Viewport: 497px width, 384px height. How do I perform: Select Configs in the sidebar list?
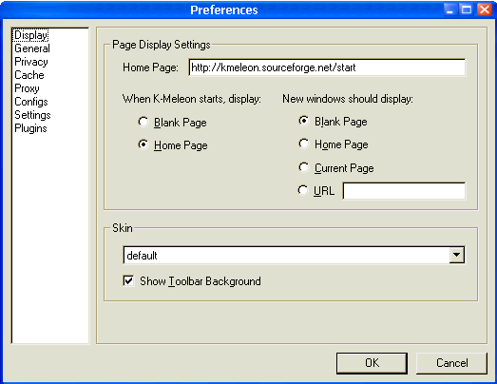[x=31, y=102]
